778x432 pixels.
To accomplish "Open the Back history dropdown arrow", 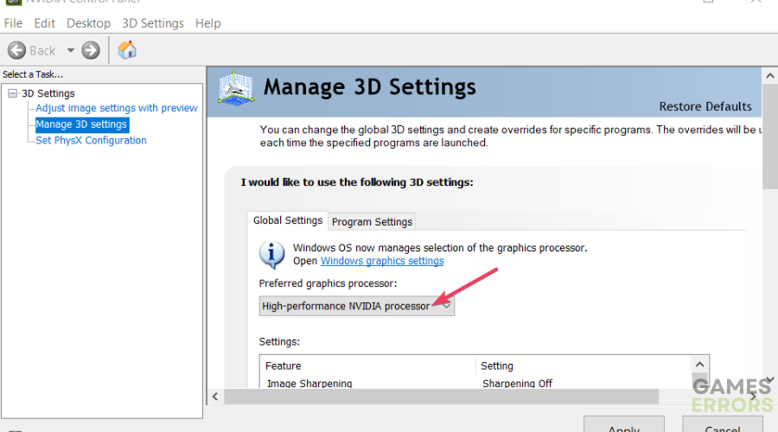I will tap(71, 50).
